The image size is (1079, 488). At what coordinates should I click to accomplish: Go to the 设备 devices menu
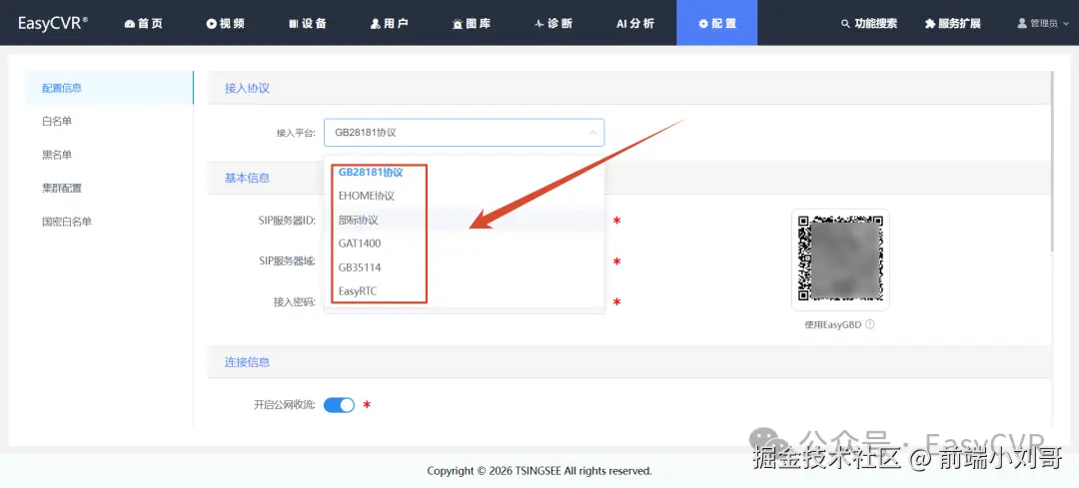click(307, 23)
